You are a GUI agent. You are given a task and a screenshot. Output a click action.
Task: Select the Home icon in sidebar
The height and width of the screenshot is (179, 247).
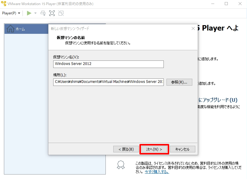coord(11,29)
